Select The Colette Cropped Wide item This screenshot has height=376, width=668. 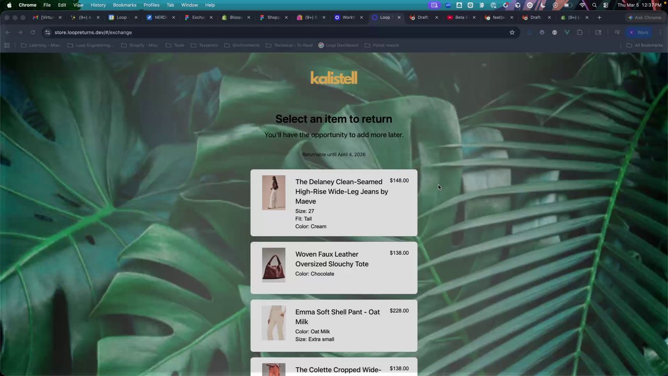pos(334,367)
